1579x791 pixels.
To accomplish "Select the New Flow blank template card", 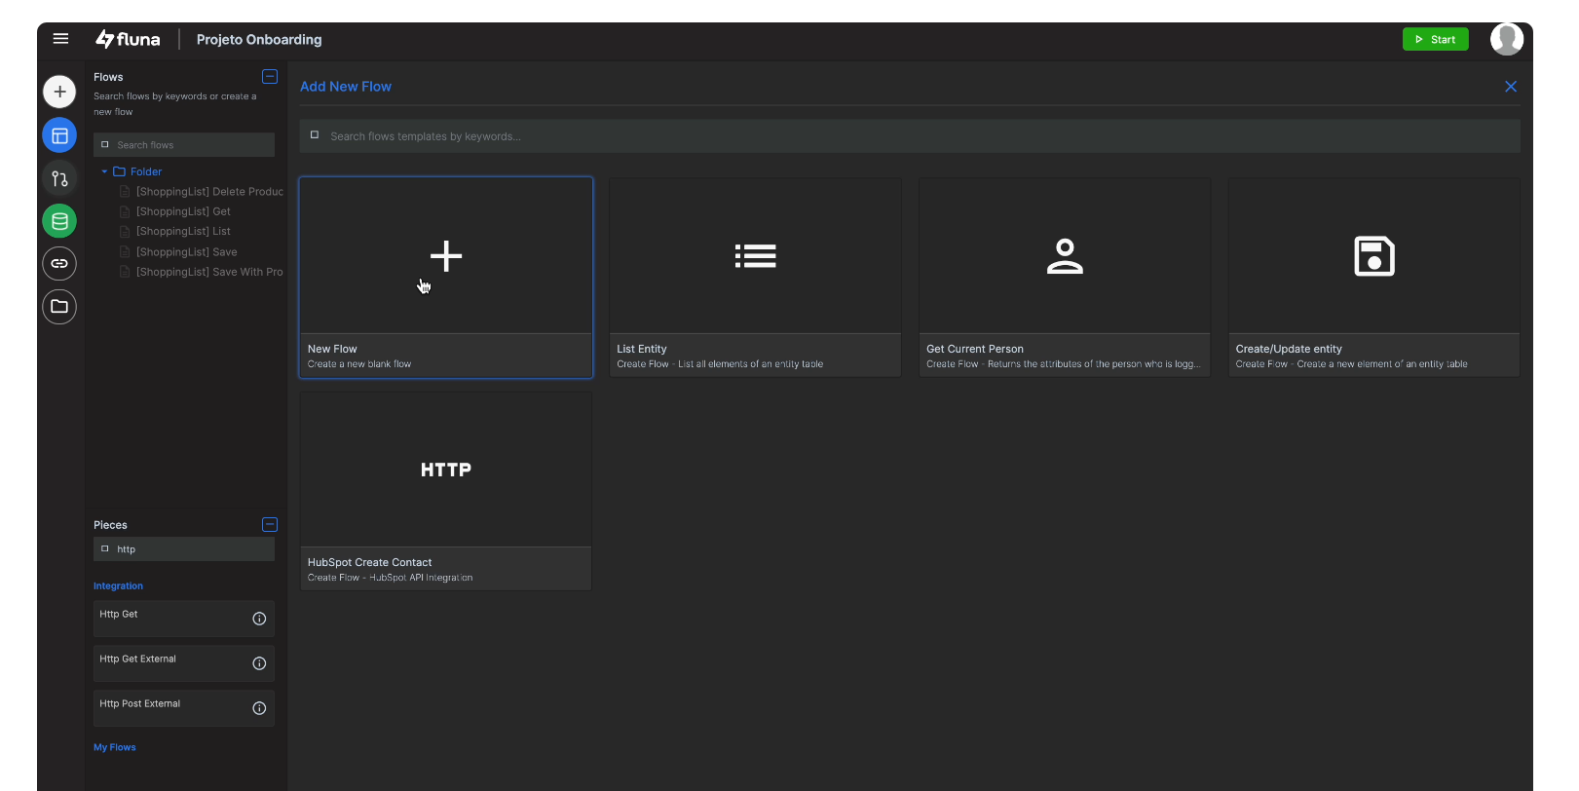I will pos(445,277).
